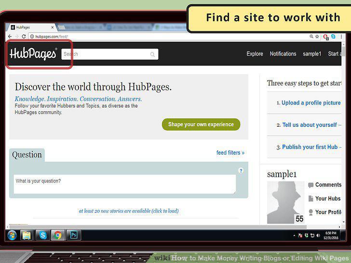Show hidden tray icons arrow
The width and height of the screenshot is (351, 263).
294,236
